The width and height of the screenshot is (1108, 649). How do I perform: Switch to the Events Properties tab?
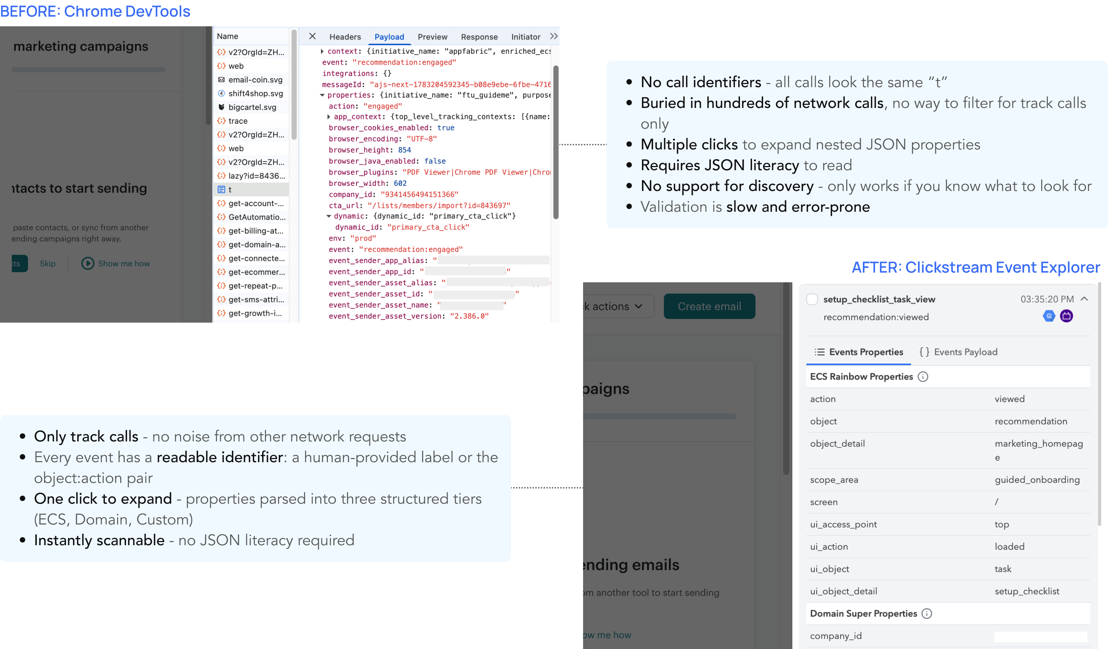point(858,352)
